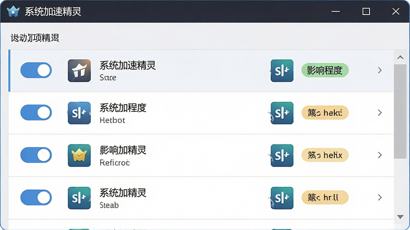Toggle the Hetbot startup switch
Viewport: 410px width, 230px height.
pyautogui.click(x=36, y=113)
